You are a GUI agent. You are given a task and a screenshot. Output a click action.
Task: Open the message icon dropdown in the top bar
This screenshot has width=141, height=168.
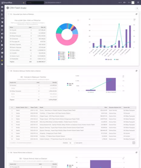(x=125, y=2)
